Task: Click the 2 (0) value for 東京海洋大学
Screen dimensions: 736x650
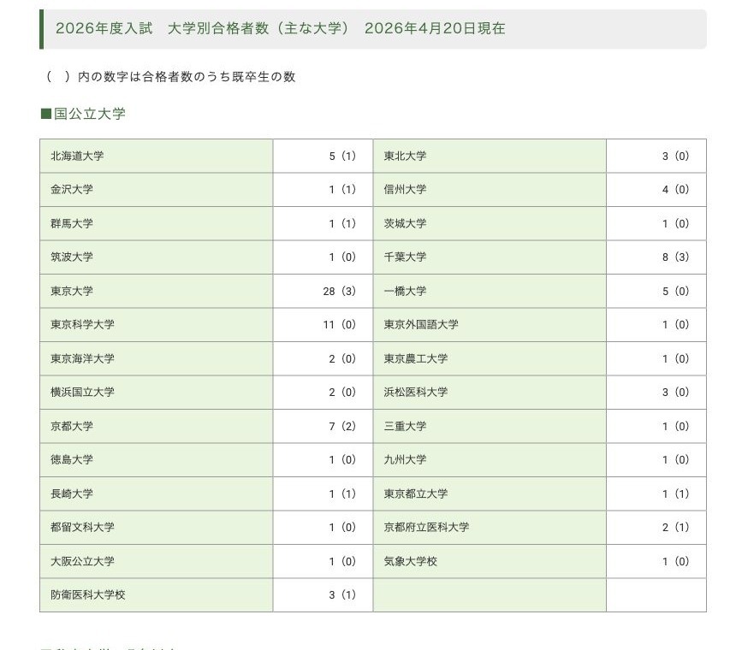Action: [x=342, y=358]
